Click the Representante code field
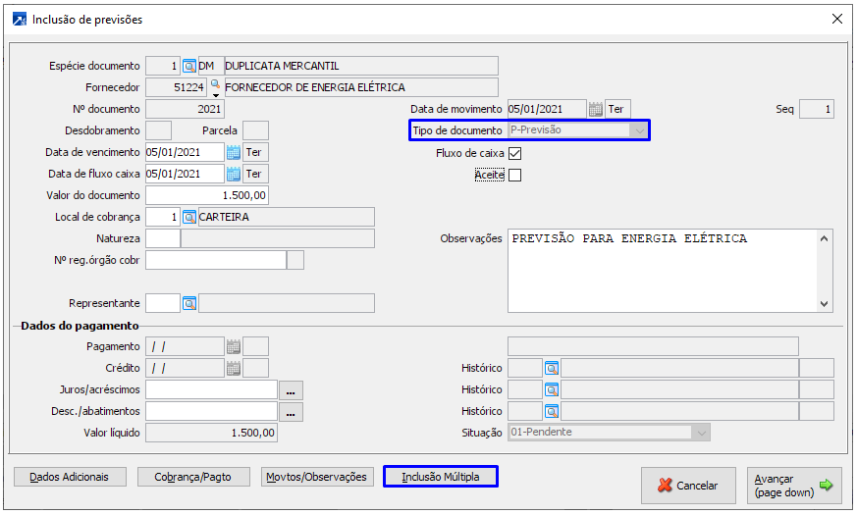Viewport: 857px width, 515px height. coord(163,304)
